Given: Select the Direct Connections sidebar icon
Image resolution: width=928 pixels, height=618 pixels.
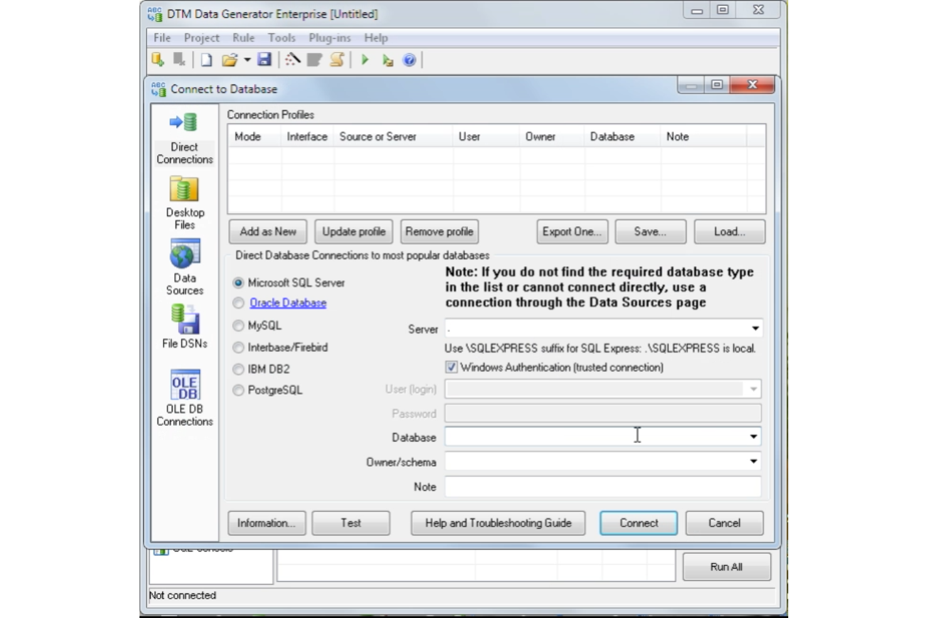Looking at the screenshot, I should pyautogui.click(x=184, y=134).
